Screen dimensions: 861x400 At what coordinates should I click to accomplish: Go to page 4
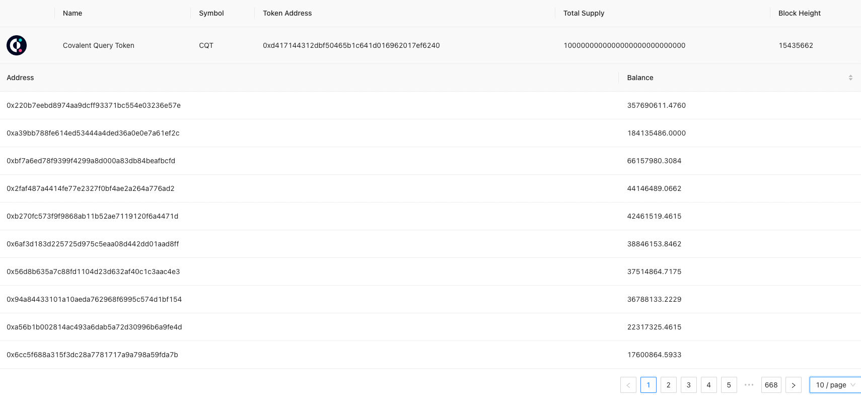pyautogui.click(x=709, y=385)
